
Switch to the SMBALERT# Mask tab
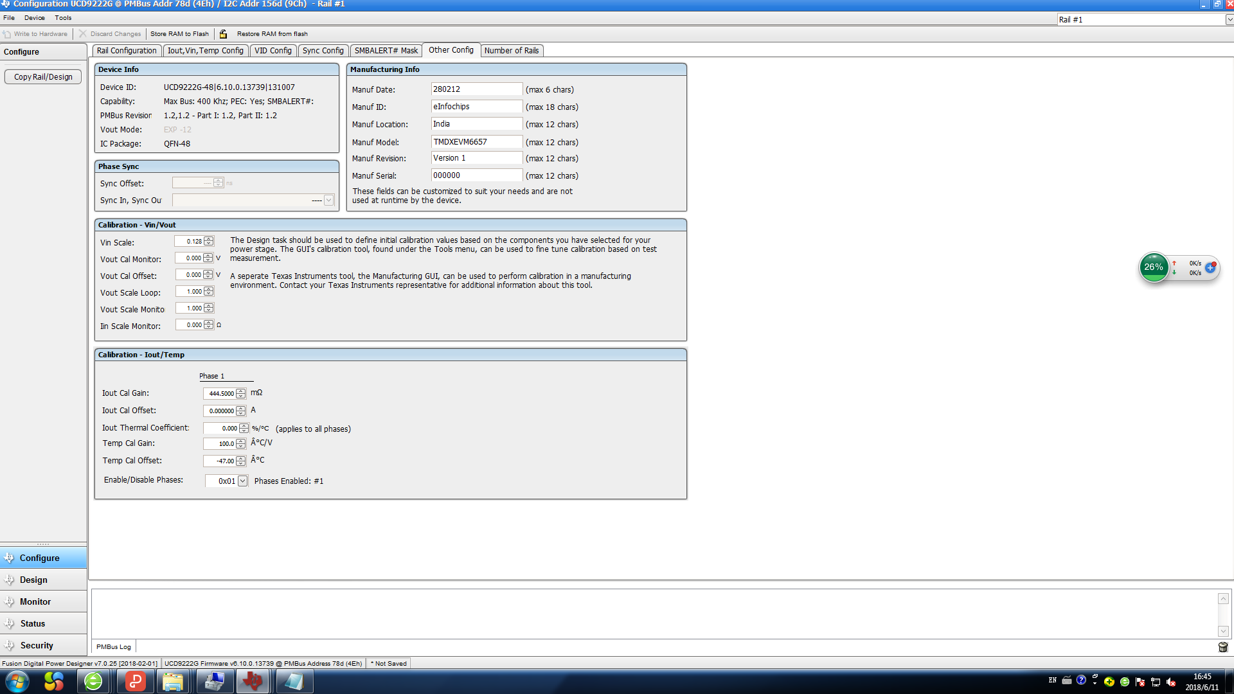point(386,51)
